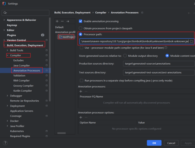Click project-level marker beside Deployment
This screenshot has width=195, height=148.
click(47, 106)
